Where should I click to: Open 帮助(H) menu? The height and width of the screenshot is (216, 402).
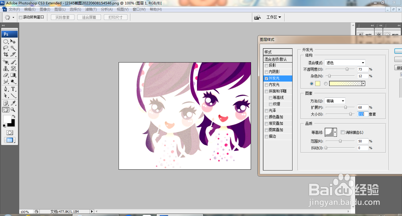156,9
